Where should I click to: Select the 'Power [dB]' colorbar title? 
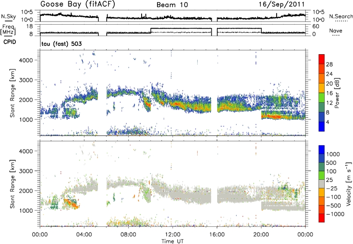pos(337,93)
